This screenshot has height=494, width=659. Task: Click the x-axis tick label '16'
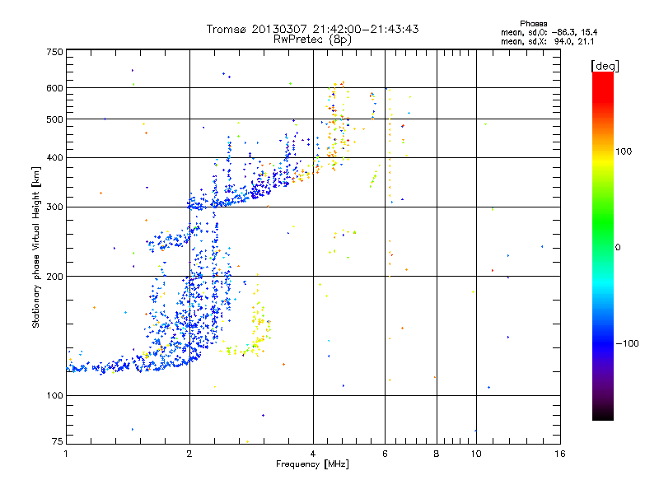tap(560, 454)
